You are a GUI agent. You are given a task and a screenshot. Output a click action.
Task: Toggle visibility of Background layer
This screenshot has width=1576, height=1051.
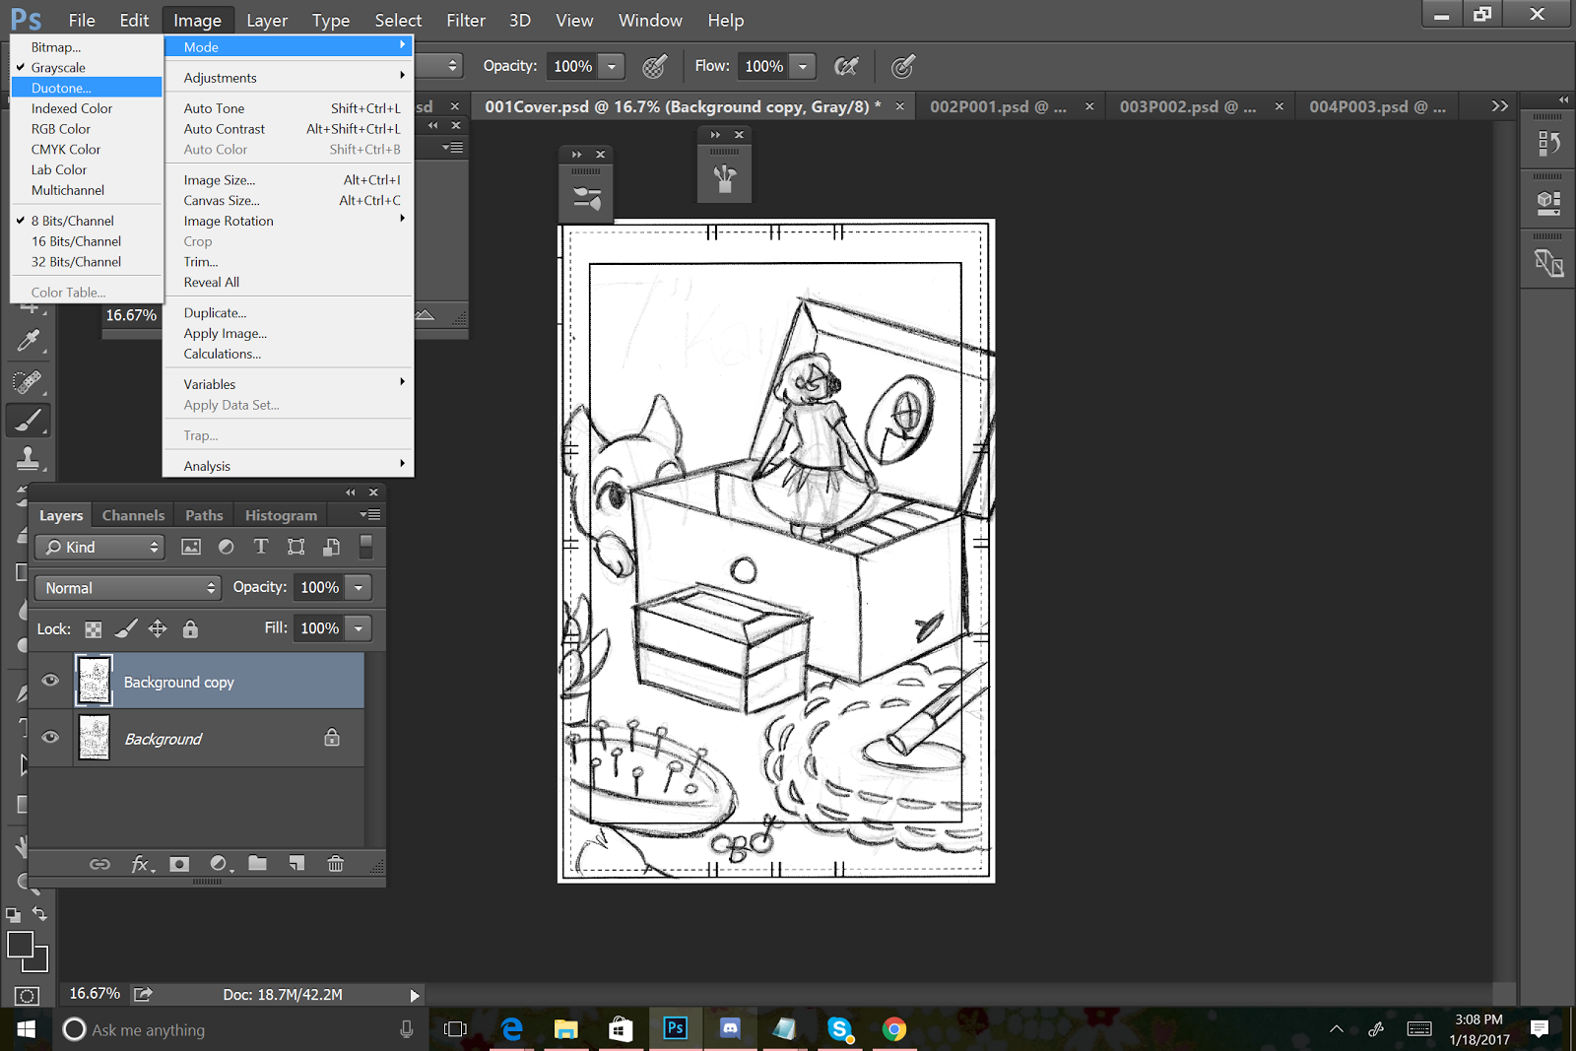(50, 738)
